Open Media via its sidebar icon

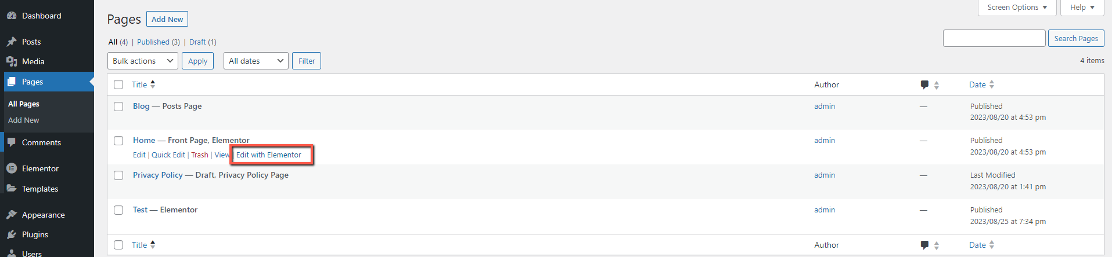pos(12,61)
